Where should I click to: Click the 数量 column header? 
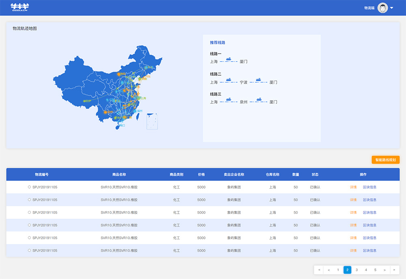point(296,174)
